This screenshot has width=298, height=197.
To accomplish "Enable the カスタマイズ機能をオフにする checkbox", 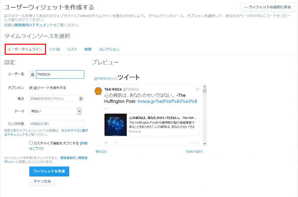I will pos(31,143).
